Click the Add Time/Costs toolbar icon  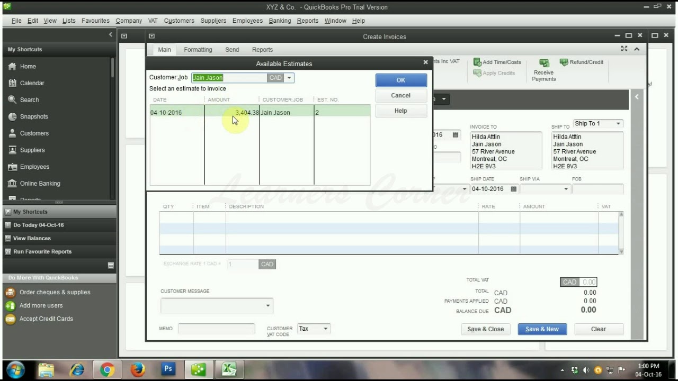tap(477, 62)
